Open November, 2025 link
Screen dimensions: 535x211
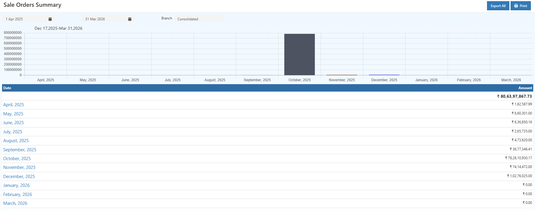[x=19, y=167]
